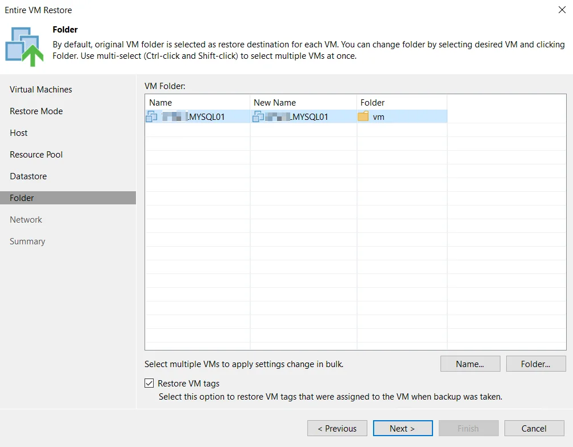Go back with the Previous button

tap(337, 428)
